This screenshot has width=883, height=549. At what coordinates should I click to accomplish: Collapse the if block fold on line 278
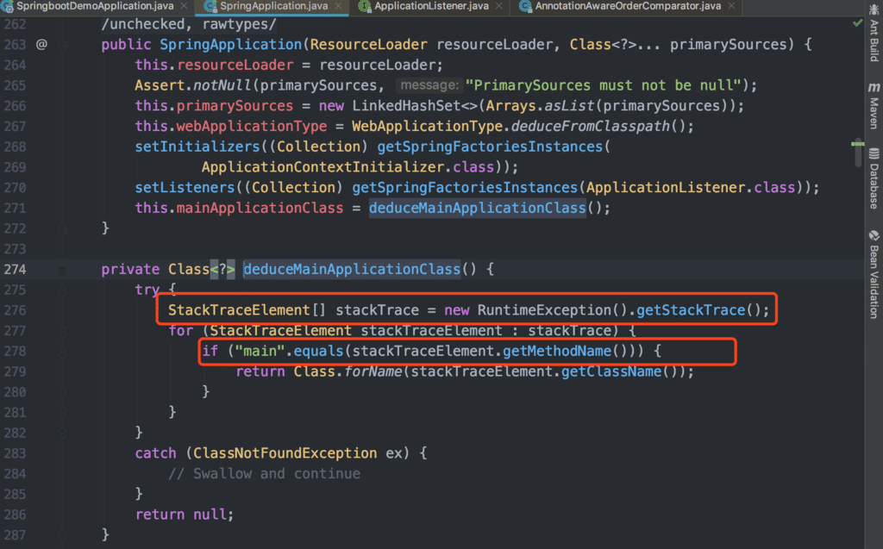(x=62, y=352)
